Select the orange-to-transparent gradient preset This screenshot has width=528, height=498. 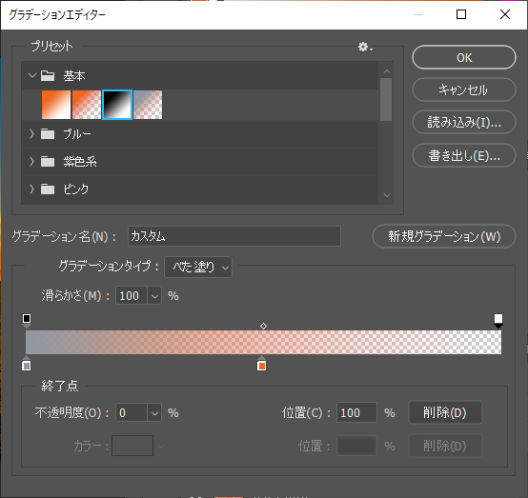87,105
